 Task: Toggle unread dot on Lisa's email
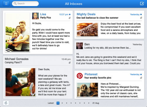(70, 14)
